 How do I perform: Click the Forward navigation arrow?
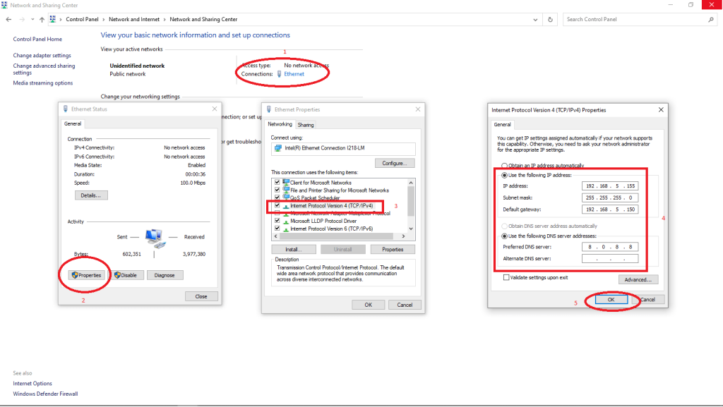[22, 19]
